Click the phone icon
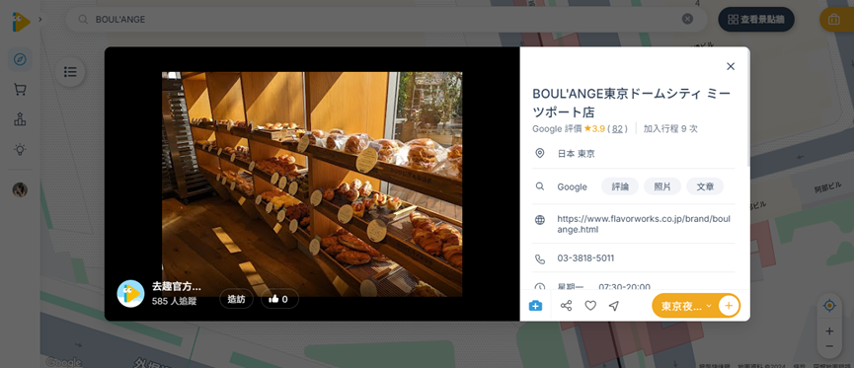The height and width of the screenshot is (368, 854). tap(540, 258)
